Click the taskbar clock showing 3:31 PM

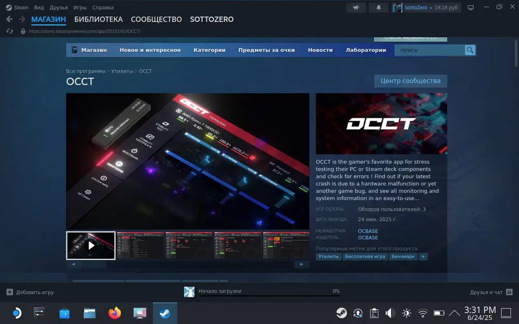click(480, 313)
